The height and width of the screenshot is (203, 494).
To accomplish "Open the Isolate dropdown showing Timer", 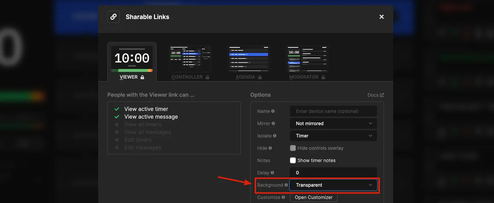I will click(x=333, y=136).
